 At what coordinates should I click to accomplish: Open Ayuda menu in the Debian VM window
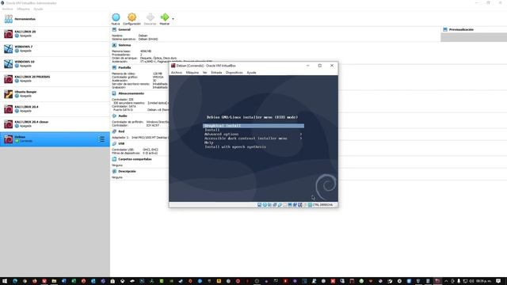[251, 73]
